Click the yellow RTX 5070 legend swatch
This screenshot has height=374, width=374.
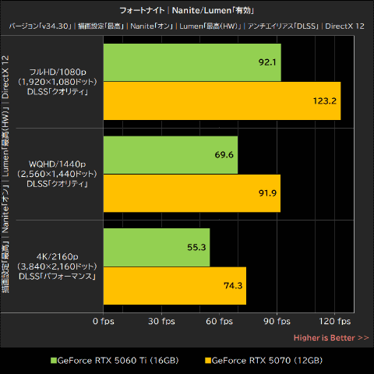coord(208,361)
